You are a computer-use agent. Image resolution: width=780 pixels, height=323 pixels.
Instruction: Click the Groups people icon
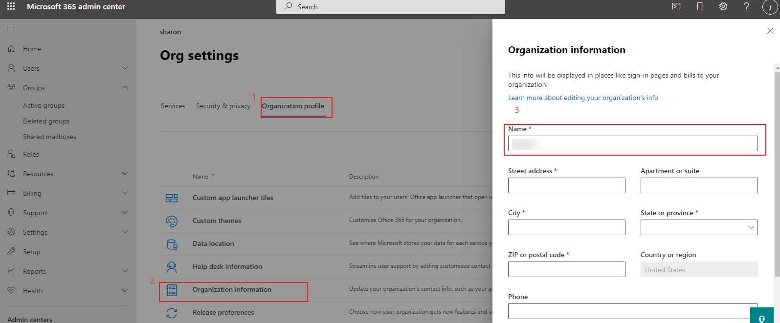(x=11, y=88)
